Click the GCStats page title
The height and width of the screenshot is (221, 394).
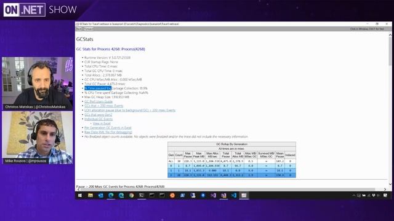point(85,39)
